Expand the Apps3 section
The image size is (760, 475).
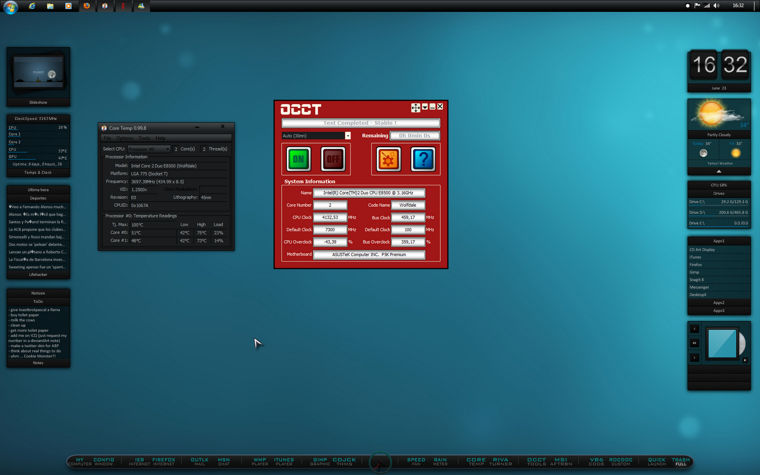(x=719, y=311)
